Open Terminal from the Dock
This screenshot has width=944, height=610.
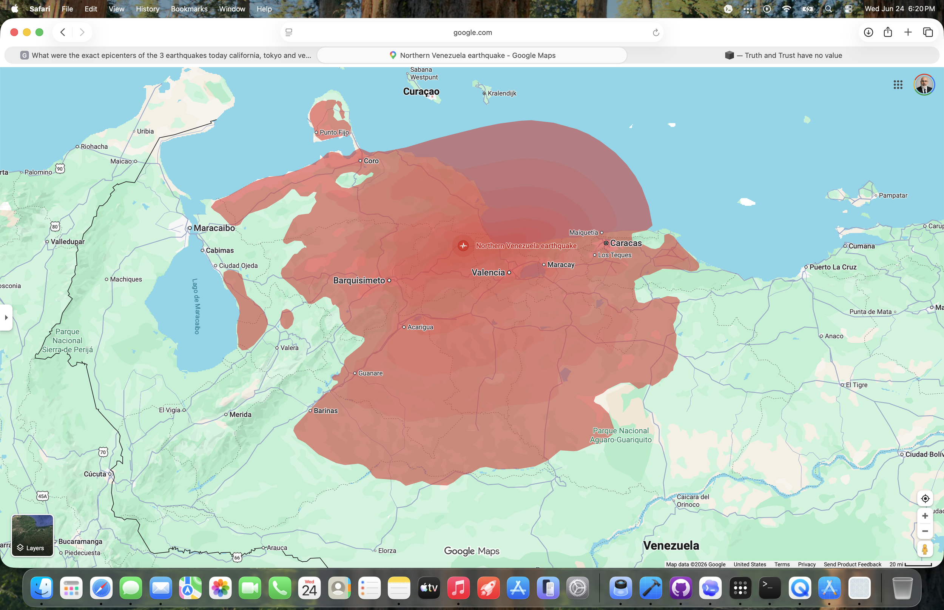[x=770, y=588]
